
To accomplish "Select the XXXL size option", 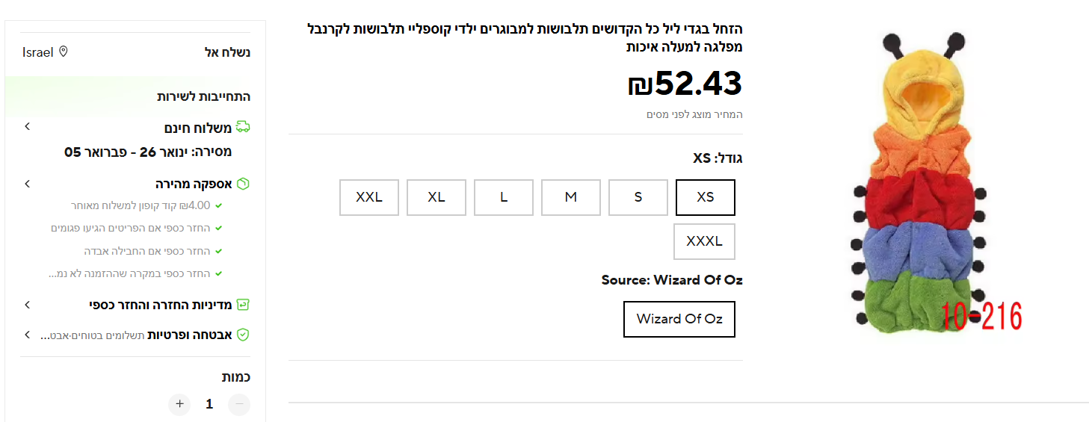I will (704, 241).
